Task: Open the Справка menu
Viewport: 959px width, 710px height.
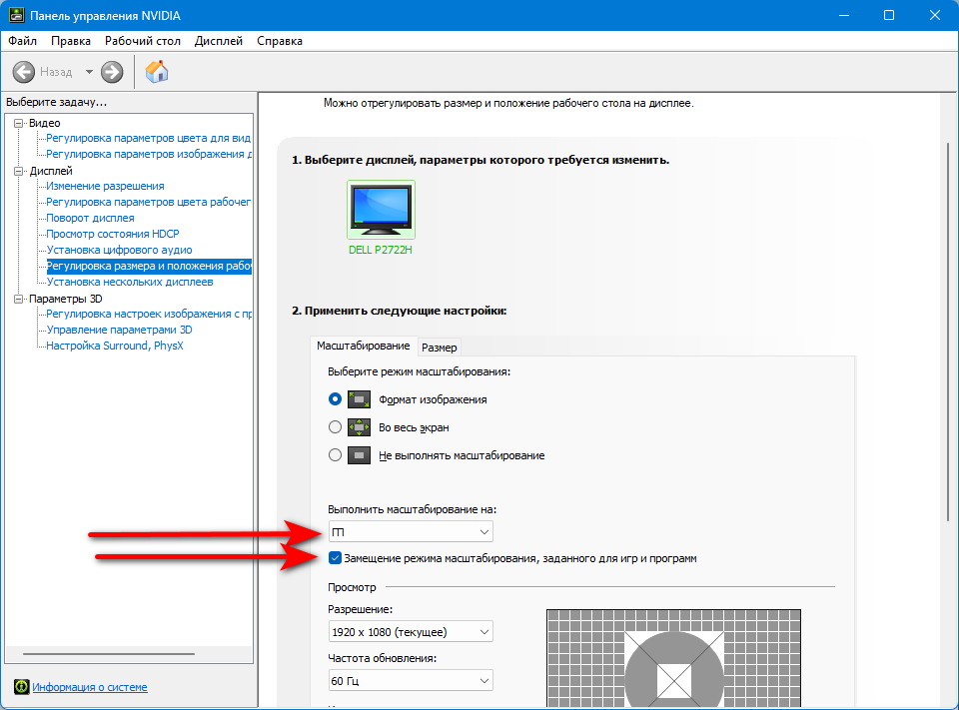Action: pos(280,41)
